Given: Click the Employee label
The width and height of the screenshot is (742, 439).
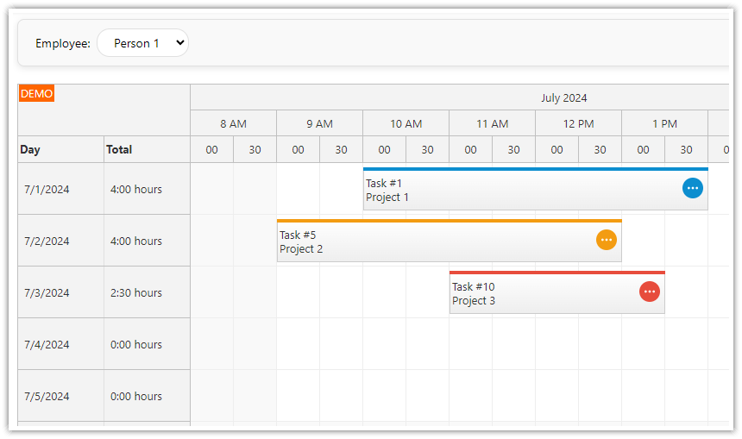Looking at the screenshot, I should pyautogui.click(x=63, y=43).
